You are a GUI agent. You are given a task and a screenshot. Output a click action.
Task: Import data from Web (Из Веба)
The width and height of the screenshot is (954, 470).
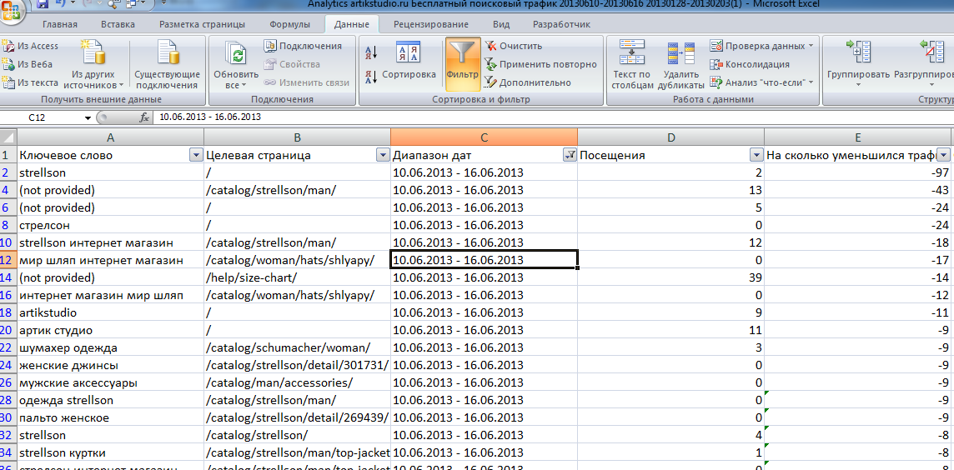[x=28, y=64]
